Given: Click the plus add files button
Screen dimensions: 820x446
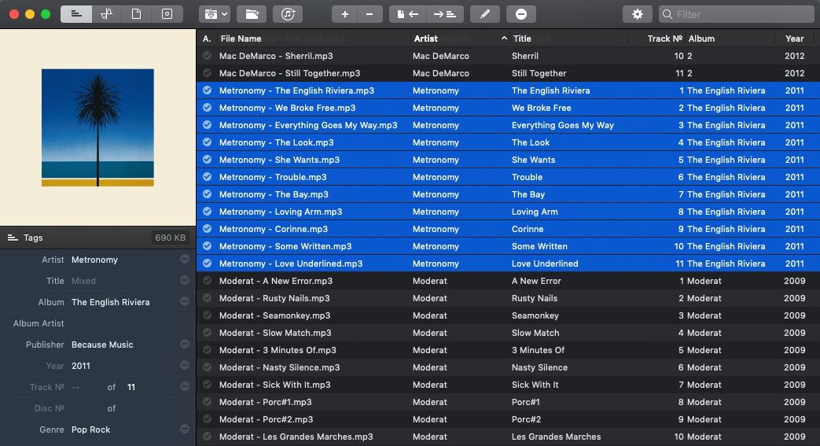Looking at the screenshot, I should pos(344,14).
